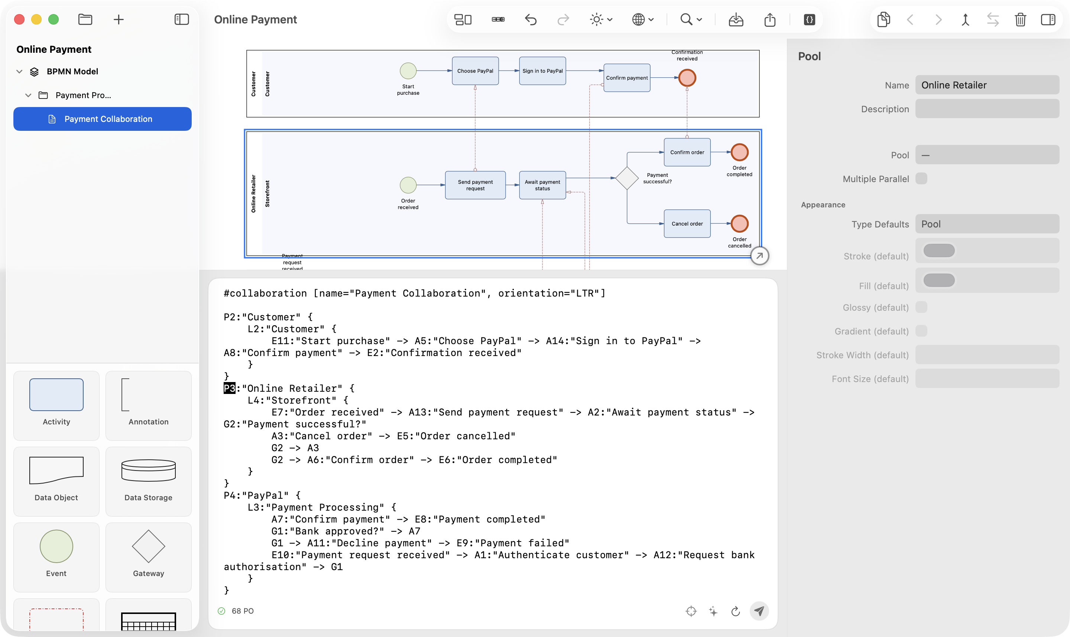Pick the Data Object shape from palette
This screenshot has width=1070, height=637.
coord(56,481)
